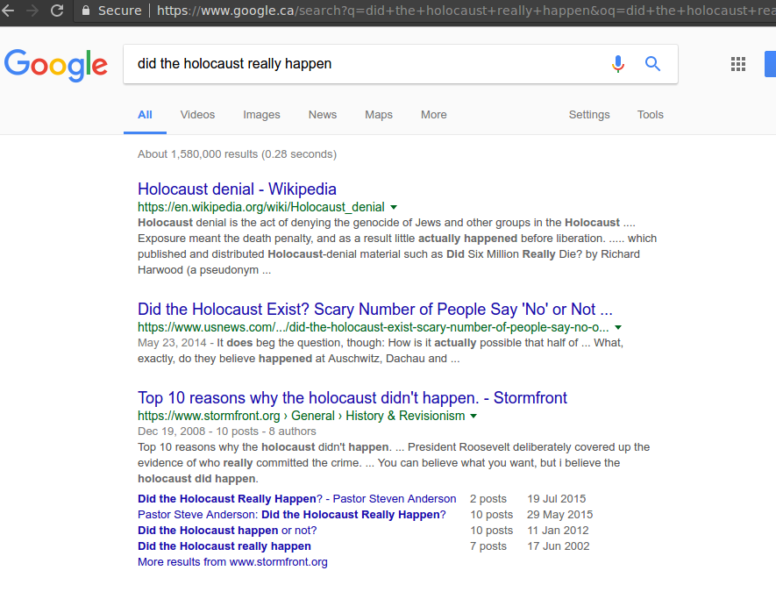The width and height of the screenshot is (776, 592).
Task: Click the browser forward arrow
Action: point(32,11)
